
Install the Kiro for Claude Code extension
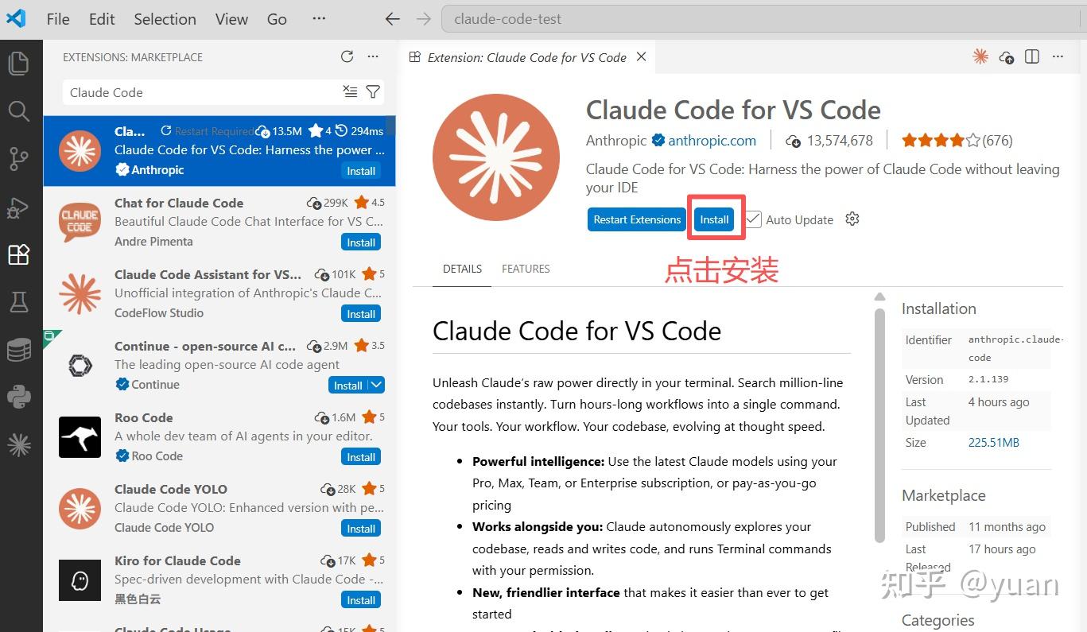pyautogui.click(x=361, y=600)
